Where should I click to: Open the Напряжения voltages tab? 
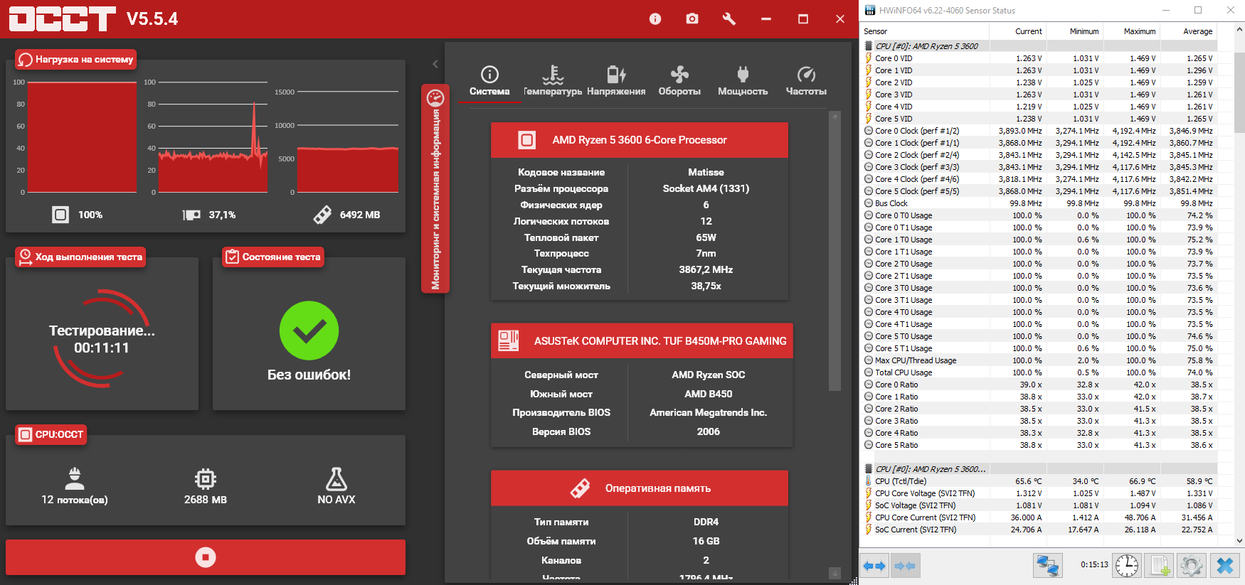(x=616, y=80)
